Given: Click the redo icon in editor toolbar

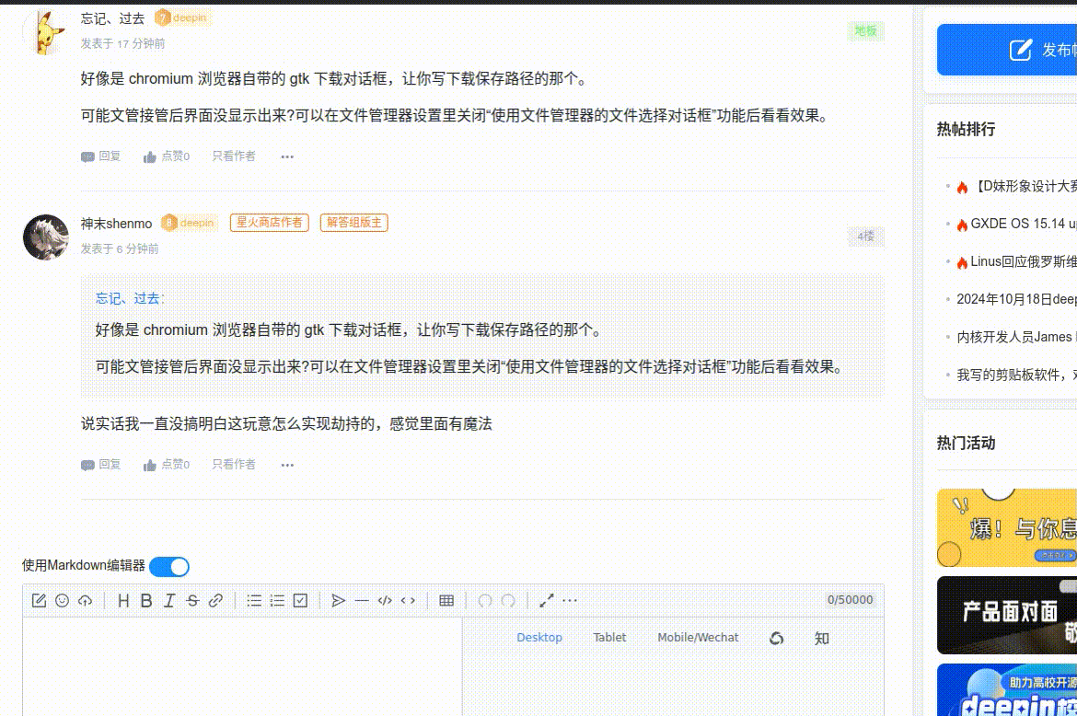Looking at the screenshot, I should tap(508, 601).
